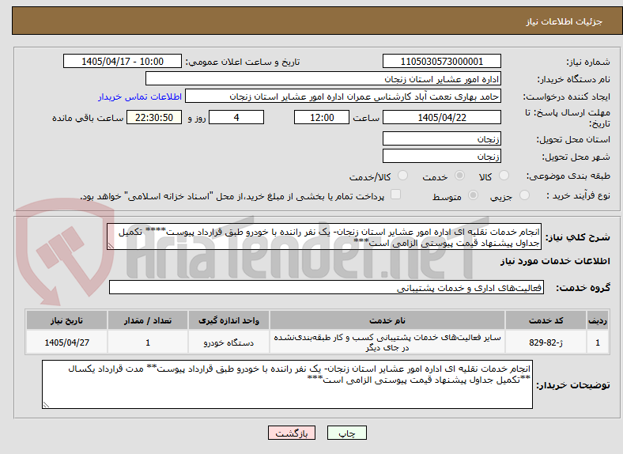This screenshot has width=623, height=454.
Task: Click the need date cell 1405/04/27
Action: pos(66,342)
